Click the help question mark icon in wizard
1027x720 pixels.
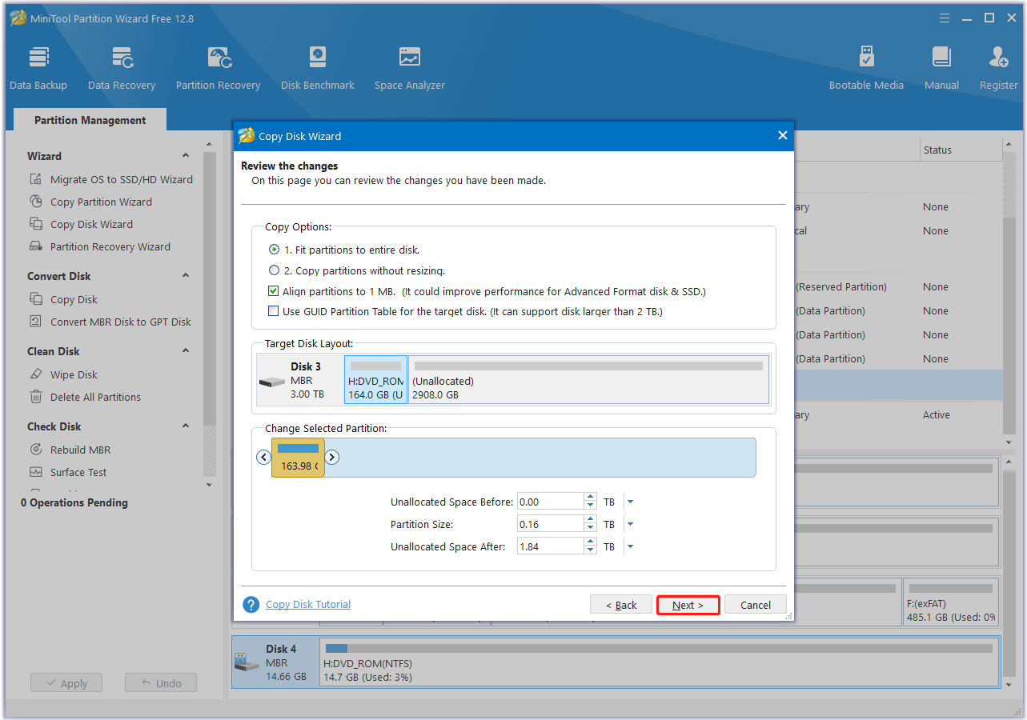tap(251, 605)
